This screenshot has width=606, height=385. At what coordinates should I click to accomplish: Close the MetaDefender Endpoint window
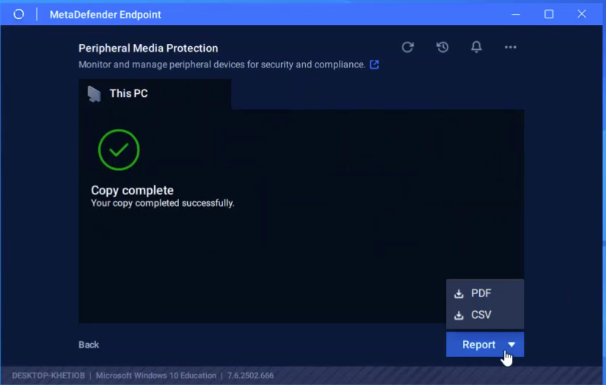(582, 14)
